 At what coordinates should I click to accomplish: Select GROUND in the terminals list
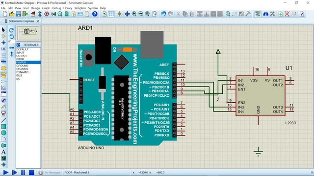pyautogui.click(x=22, y=66)
